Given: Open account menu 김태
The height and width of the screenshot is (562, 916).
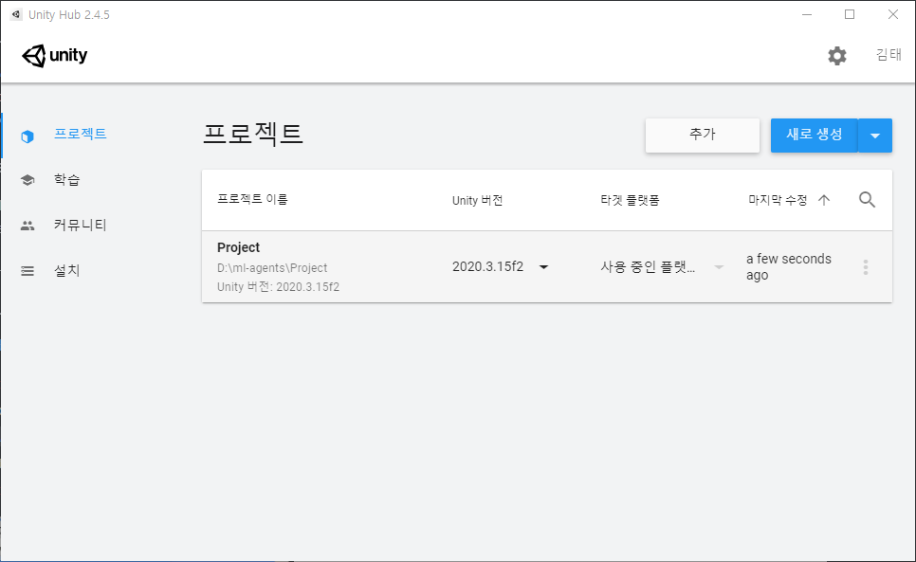Looking at the screenshot, I should pyautogui.click(x=889, y=55).
